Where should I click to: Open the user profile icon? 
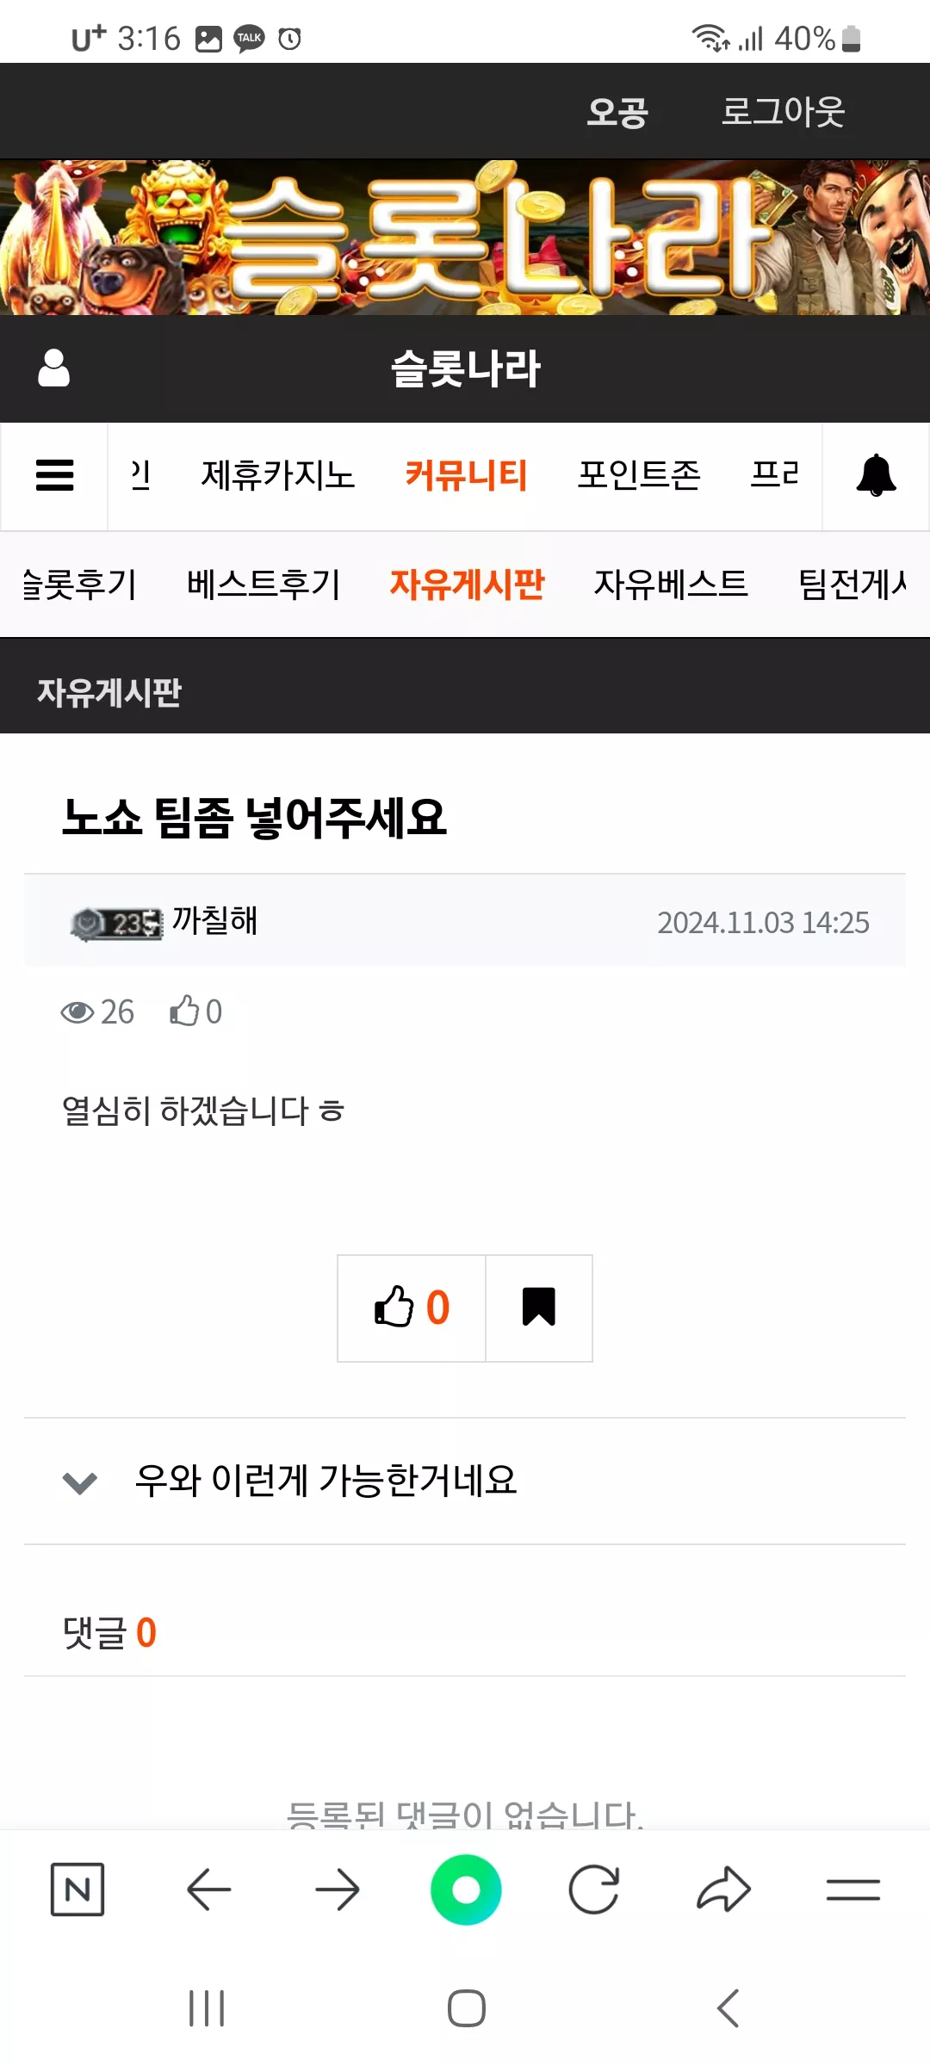[53, 368]
